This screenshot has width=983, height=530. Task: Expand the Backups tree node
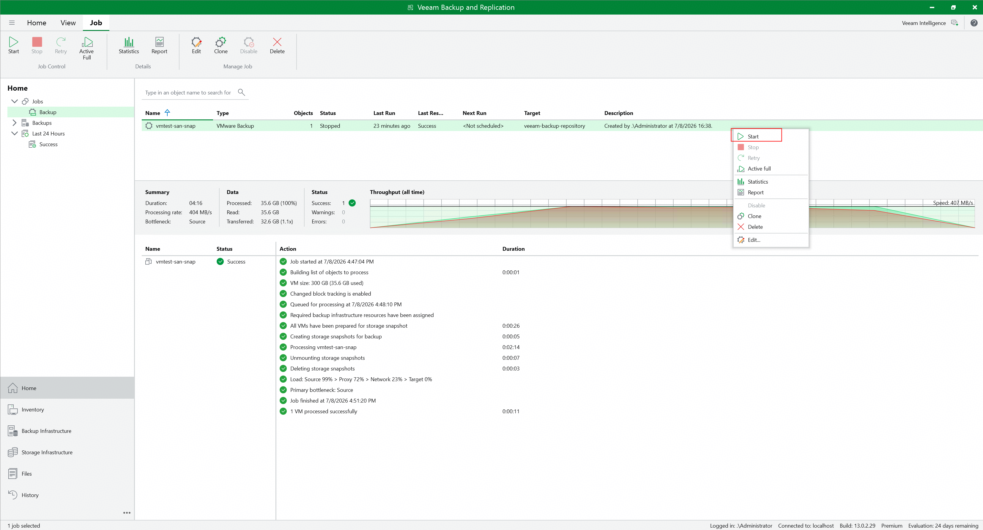[15, 123]
